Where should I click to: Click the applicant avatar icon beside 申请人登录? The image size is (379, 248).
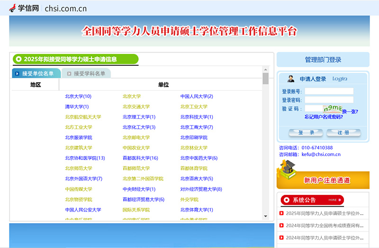(290, 79)
